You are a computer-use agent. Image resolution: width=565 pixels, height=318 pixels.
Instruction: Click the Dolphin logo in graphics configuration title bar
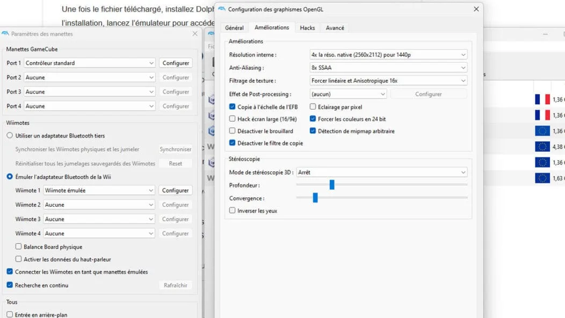pos(222,9)
